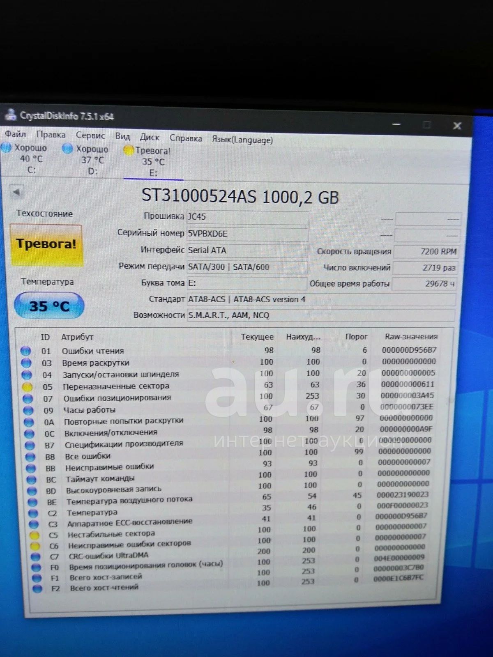Open the Файл menu
The height and width of the screenshot is (657, 493).
pyautogui.click(x=15, y=134)
